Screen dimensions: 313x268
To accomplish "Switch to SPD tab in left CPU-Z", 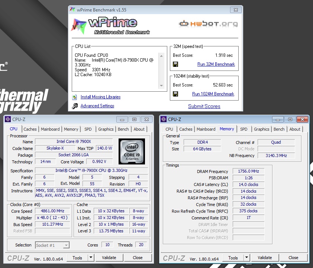I will (88, 129).
